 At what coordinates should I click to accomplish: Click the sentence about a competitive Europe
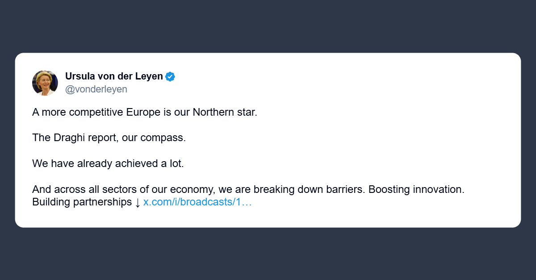pyautogui.click(x=145, y=112)
